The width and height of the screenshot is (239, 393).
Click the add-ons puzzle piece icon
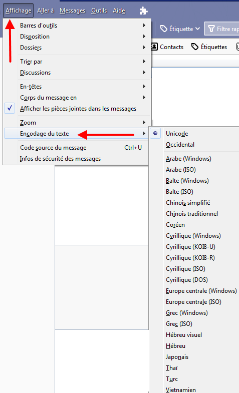point(143,11)
